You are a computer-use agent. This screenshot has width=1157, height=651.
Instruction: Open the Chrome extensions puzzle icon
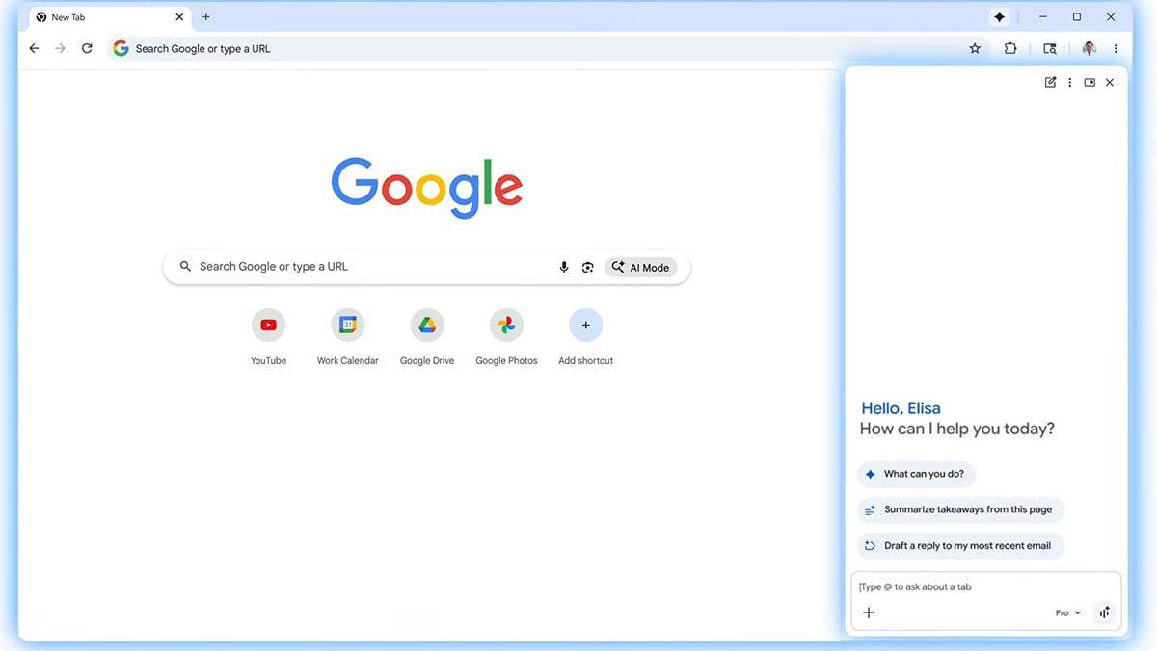1009,47
